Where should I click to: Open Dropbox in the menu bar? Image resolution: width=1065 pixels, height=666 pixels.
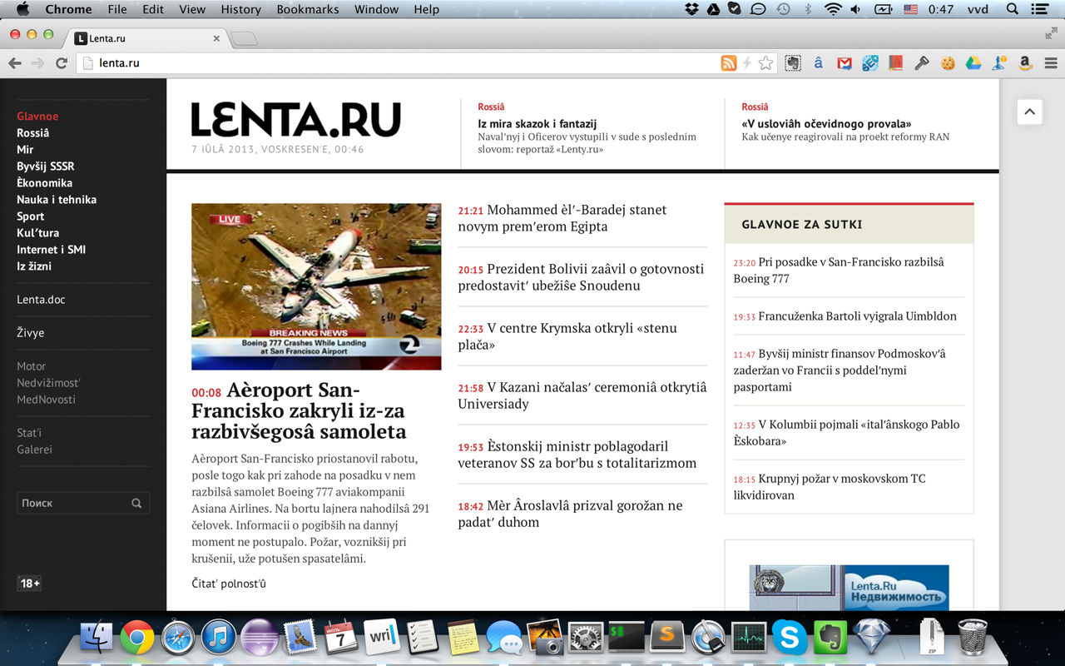tap(691, 9)
